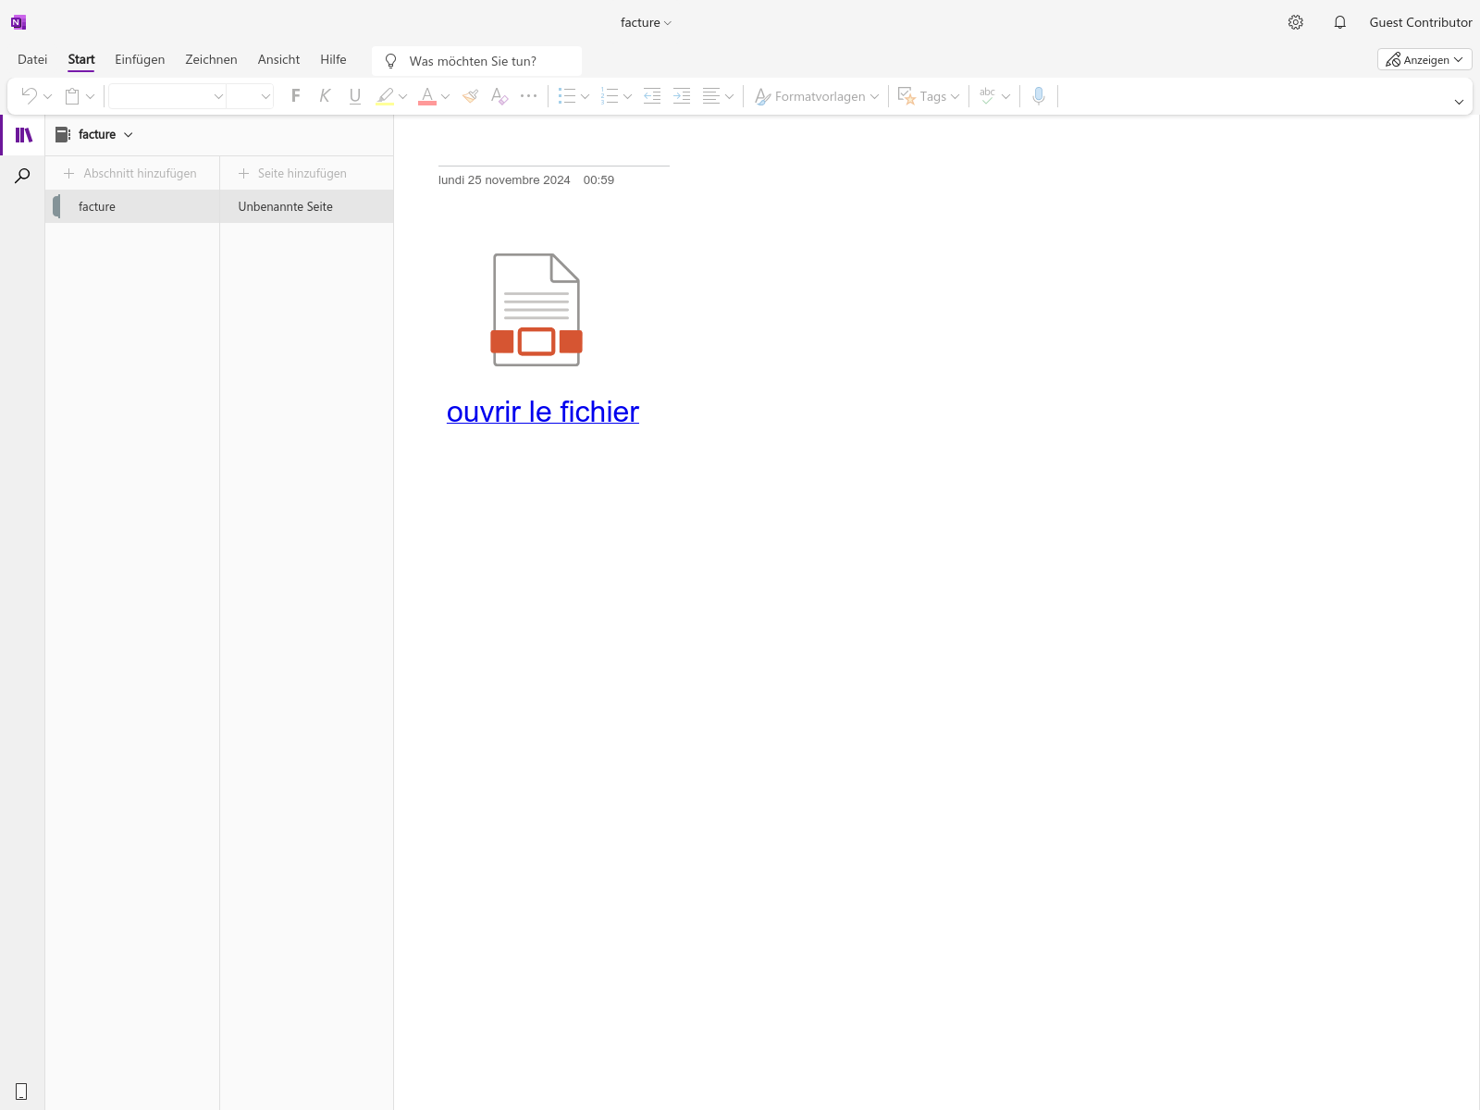The height and width of the screenshot is (1110, 1480).
Task: Click the increase indent icon
Action: click(682, 95)
